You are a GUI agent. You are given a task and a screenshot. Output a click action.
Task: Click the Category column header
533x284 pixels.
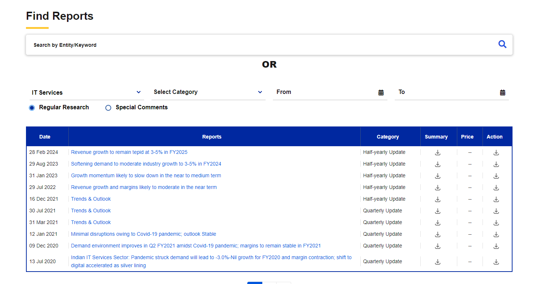coord(388,137)
